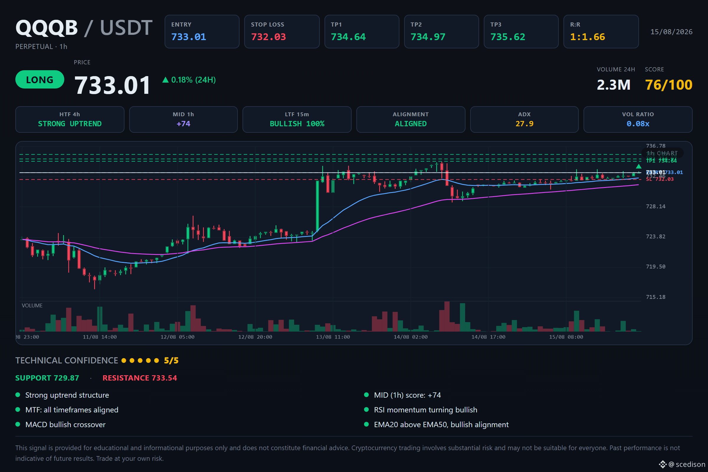Click the 719.50 price axis label
This screenshot has height=472, width=708.
coord(655,267)
